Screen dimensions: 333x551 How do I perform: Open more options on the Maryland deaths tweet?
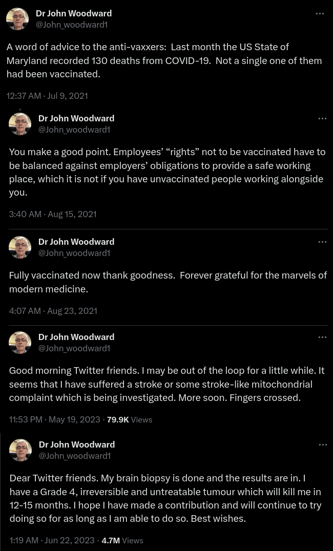(x=320, y=14)
